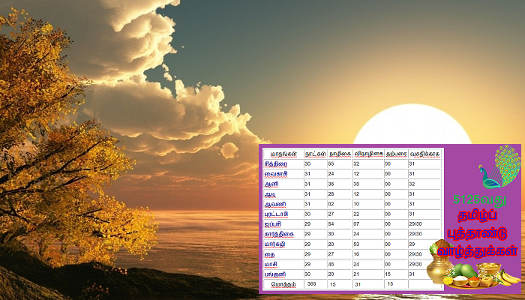Click month name 'ஆடி' in table
The width and height of the screenshot is (525, 300).
click(x=270, y=194)
